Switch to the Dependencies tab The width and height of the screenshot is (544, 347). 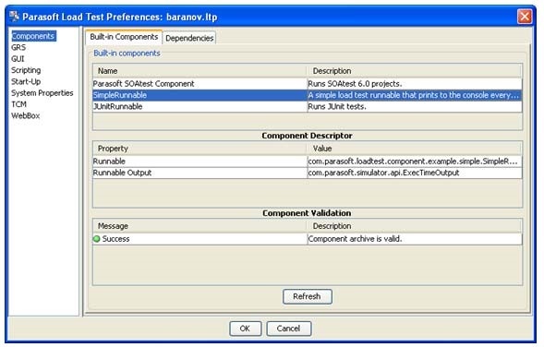coord(189,38)
